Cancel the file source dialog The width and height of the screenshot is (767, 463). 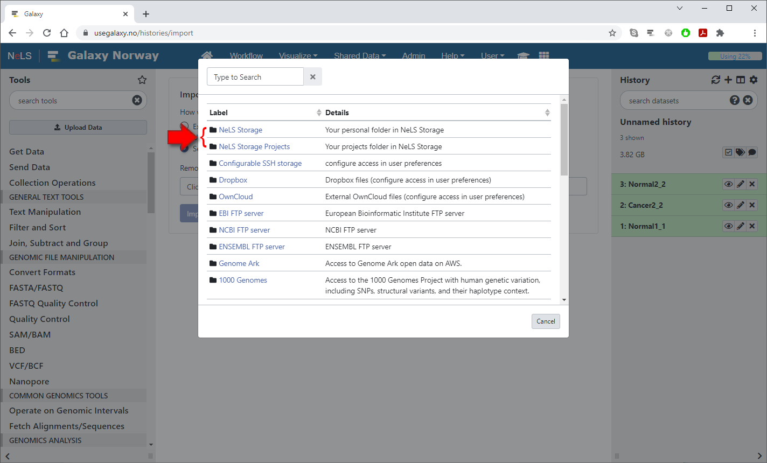point(546,321)
